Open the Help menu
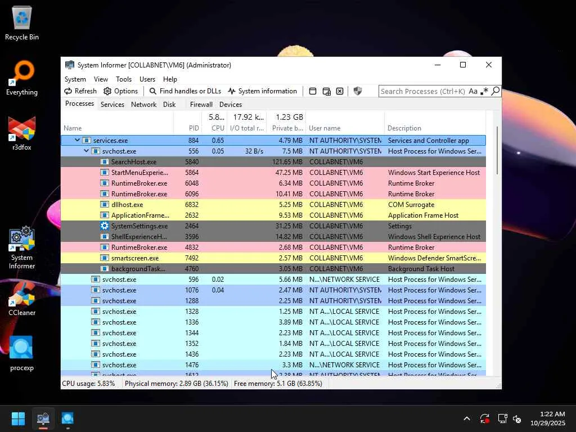The height and width of the screenshot is (432, 576). pyautogui.click(x=170, y=79)
